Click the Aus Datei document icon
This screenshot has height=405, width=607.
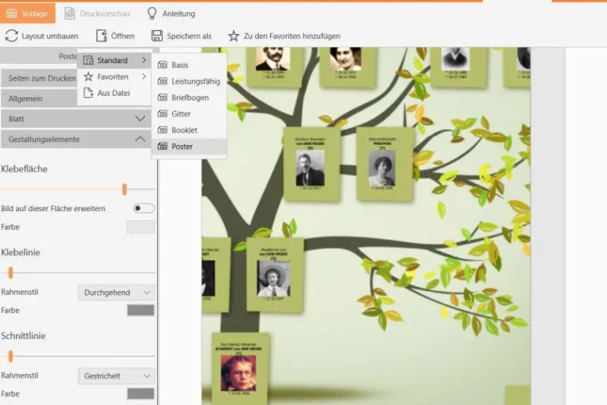(88, 92)
